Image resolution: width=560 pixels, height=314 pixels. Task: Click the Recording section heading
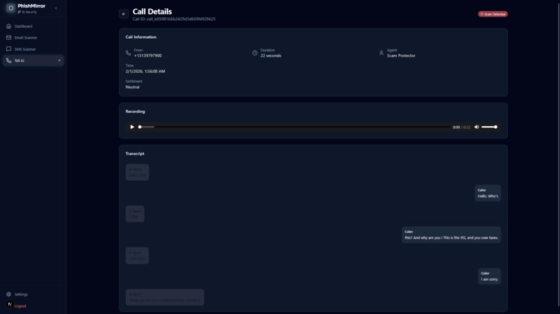135,112
